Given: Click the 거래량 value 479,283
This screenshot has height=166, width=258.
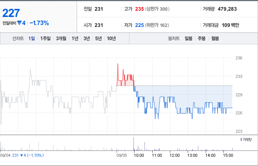Looking at the screenshot, I should [x=227, y=9].
